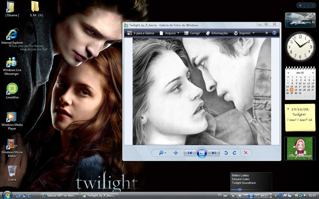This screenshot has height=199, width=319.
Task: Click Media Player icon on taskbar toolbar
Action: [233, 195]
